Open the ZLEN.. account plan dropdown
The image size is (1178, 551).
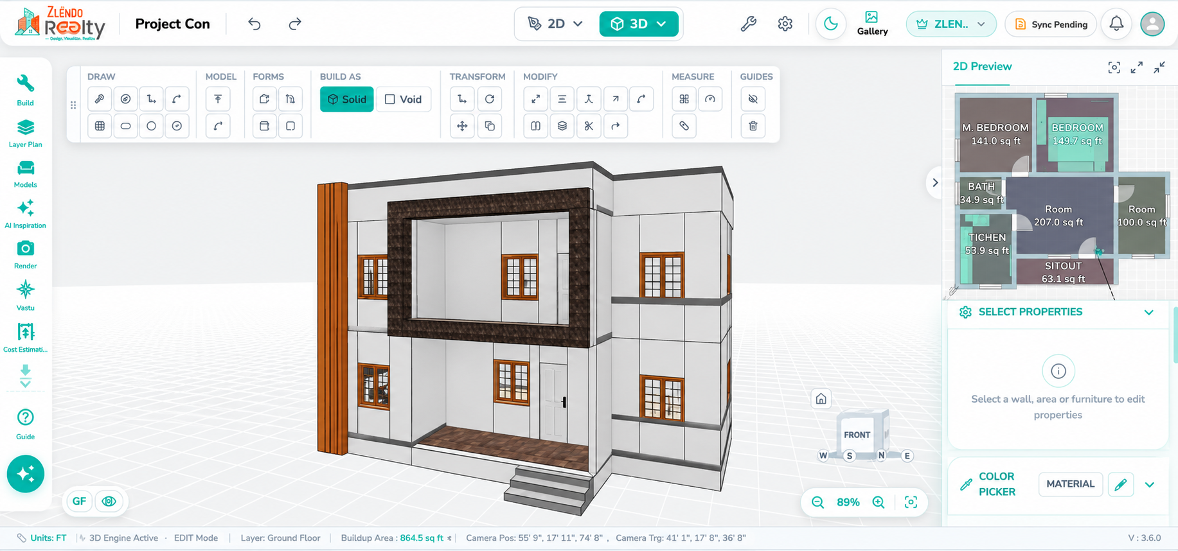[x=951, y=24]
